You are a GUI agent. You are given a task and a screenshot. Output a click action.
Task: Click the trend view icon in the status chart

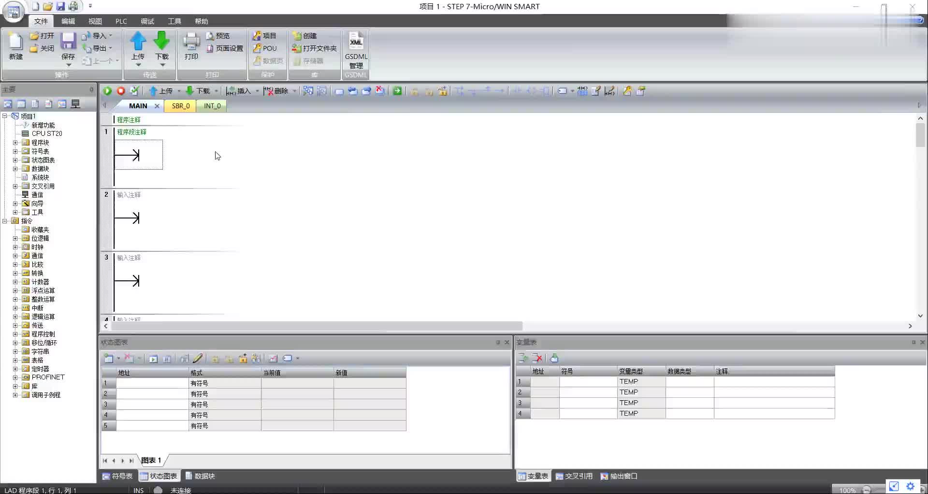tap(273, 358)
